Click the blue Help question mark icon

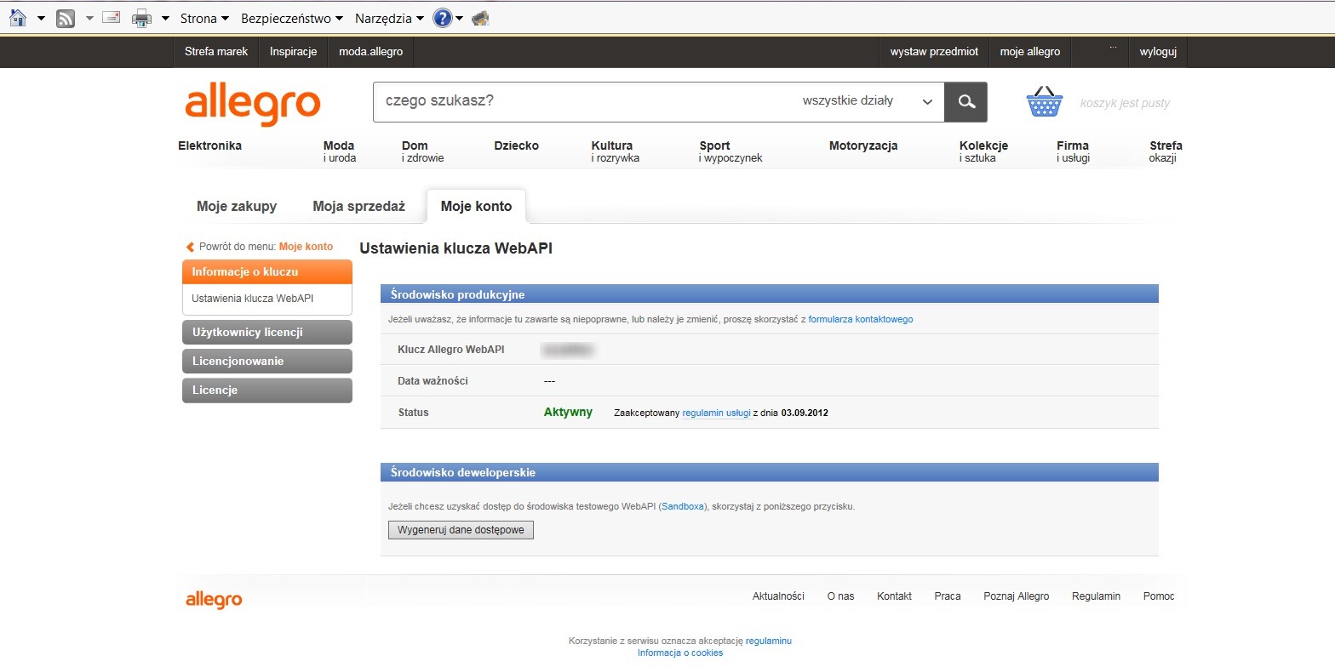pos(442,18)
